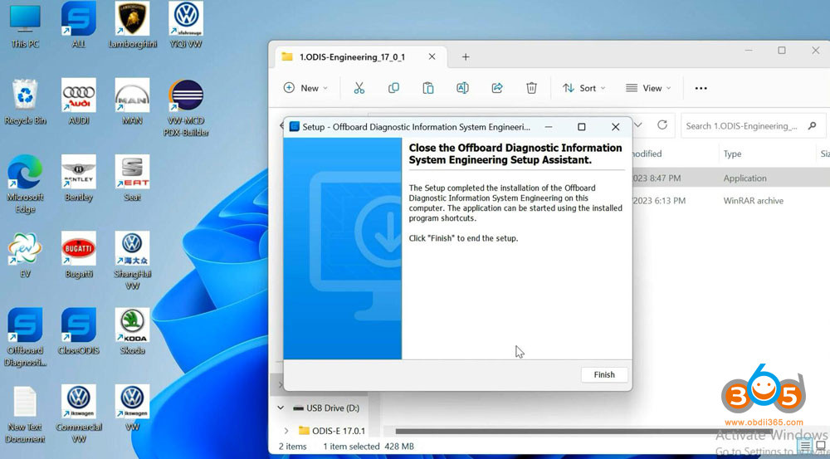Add a new Explorer tab
Viewport: 830px width, 459px height.
point(466,56)
